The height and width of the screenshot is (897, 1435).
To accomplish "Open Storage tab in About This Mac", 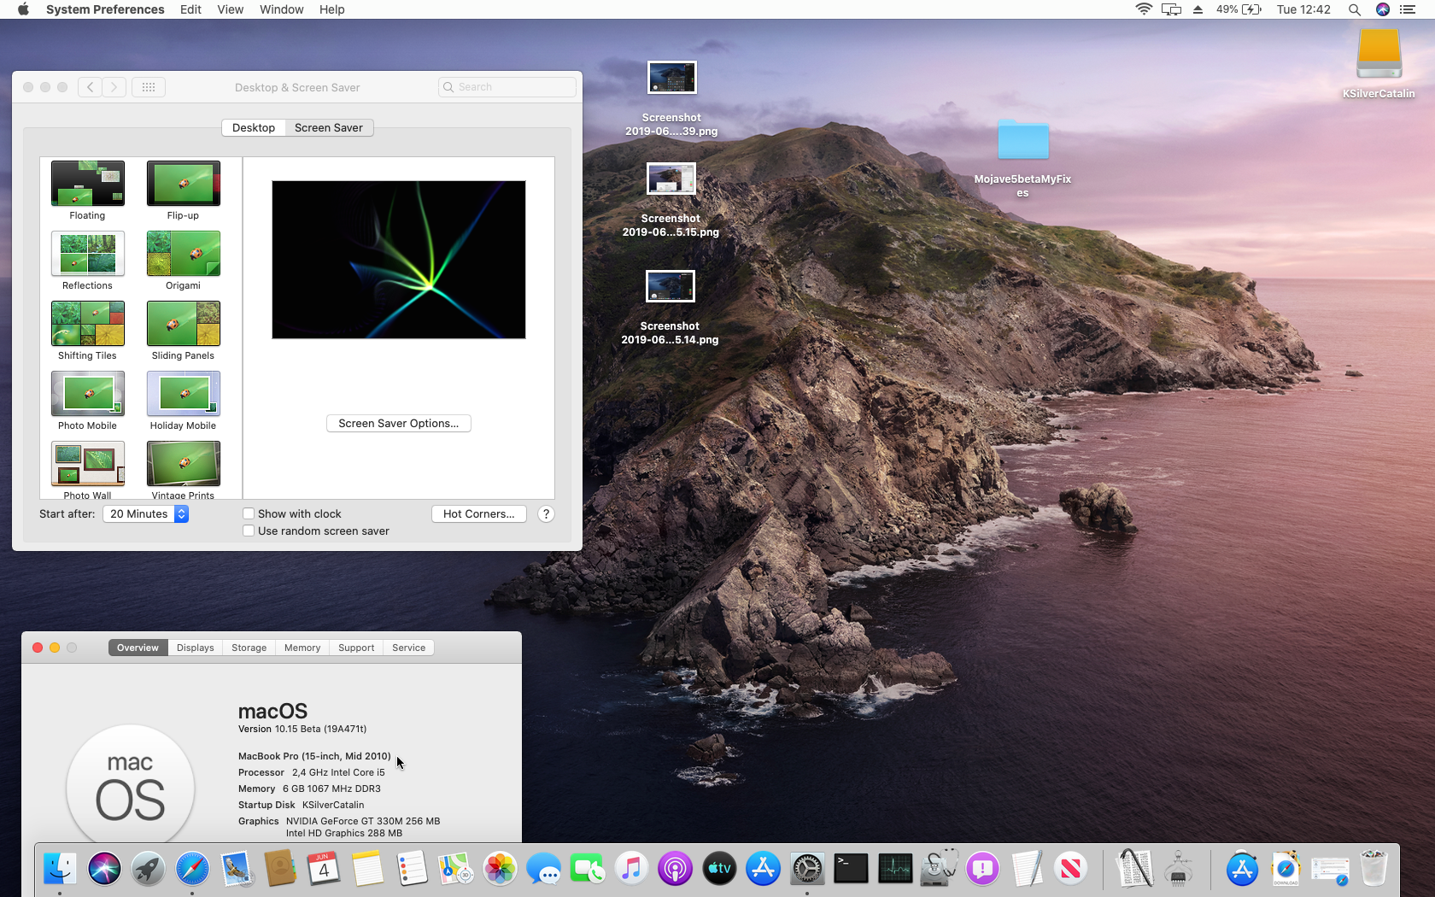I will coord(249,648).
